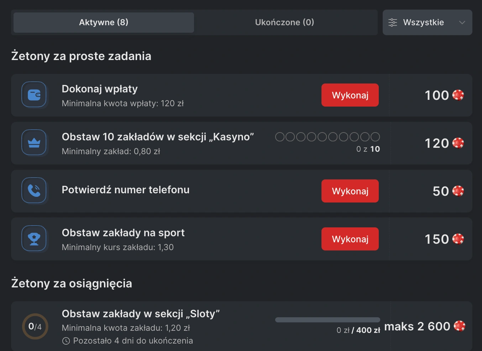Click the first progress circle in 0 z 10

pyautogui.click(x=279, y=136)
